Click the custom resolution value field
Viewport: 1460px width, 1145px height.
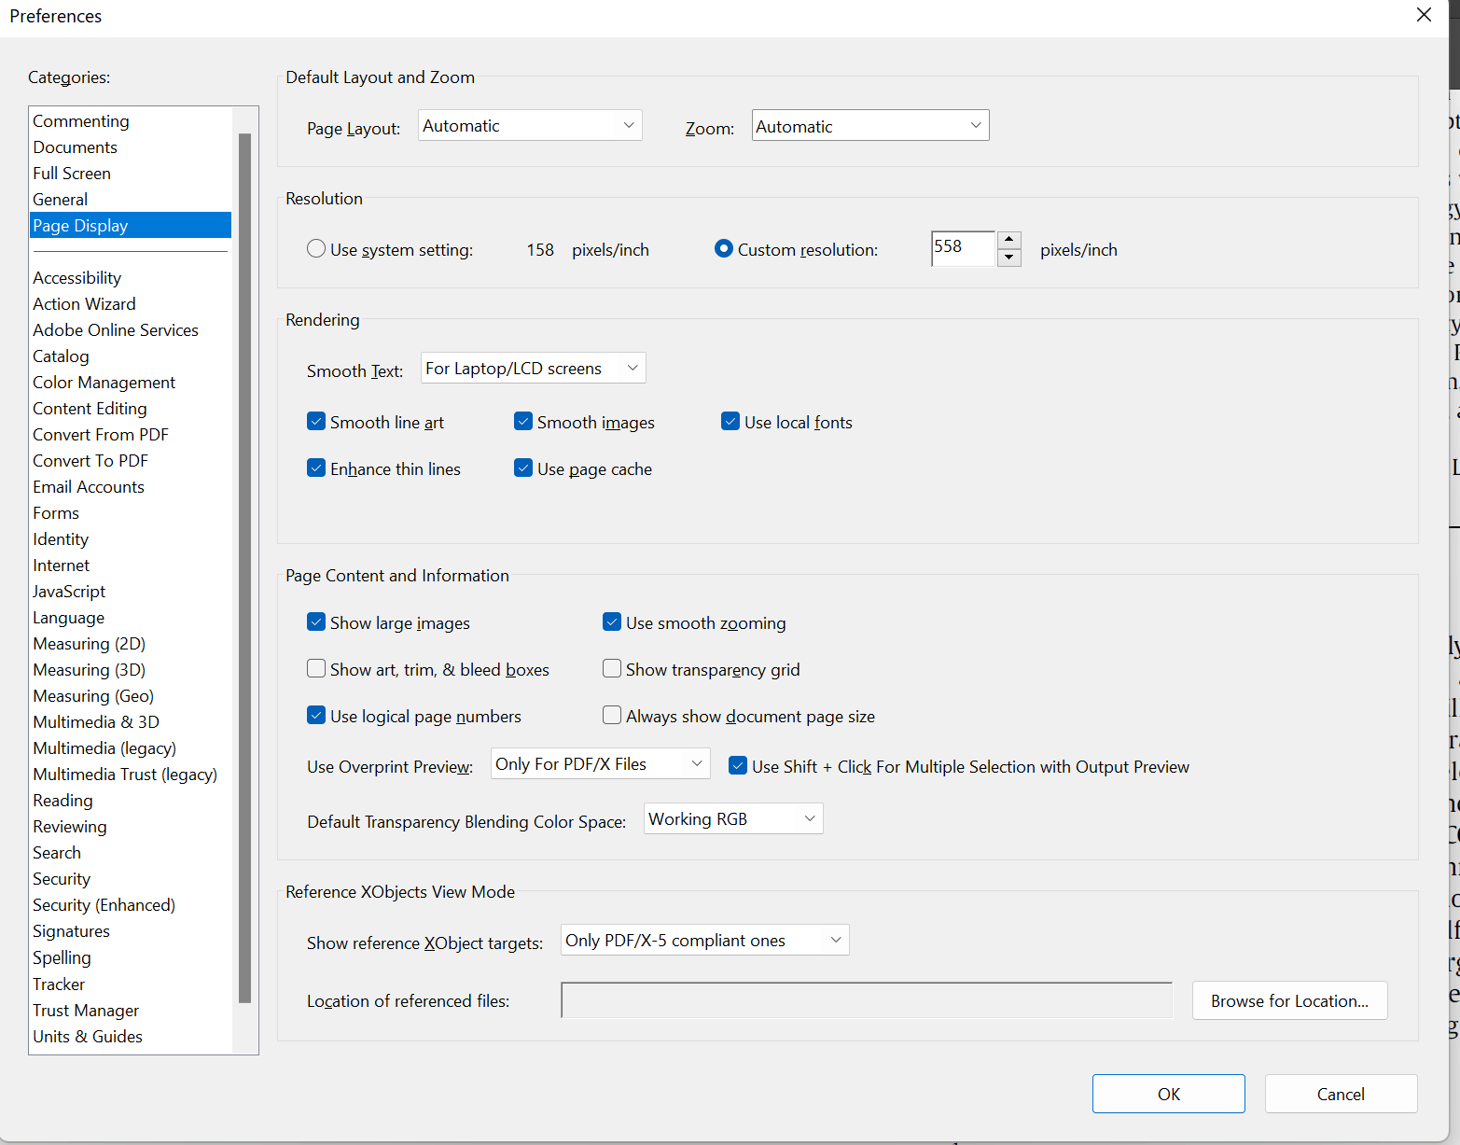pyautogui.click(x=962, y=248)
